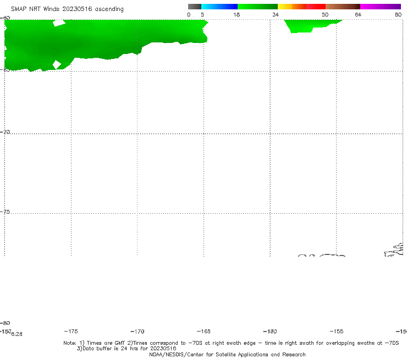Select the yellow-to-red segment of the color bar

(x=301, y=7)
